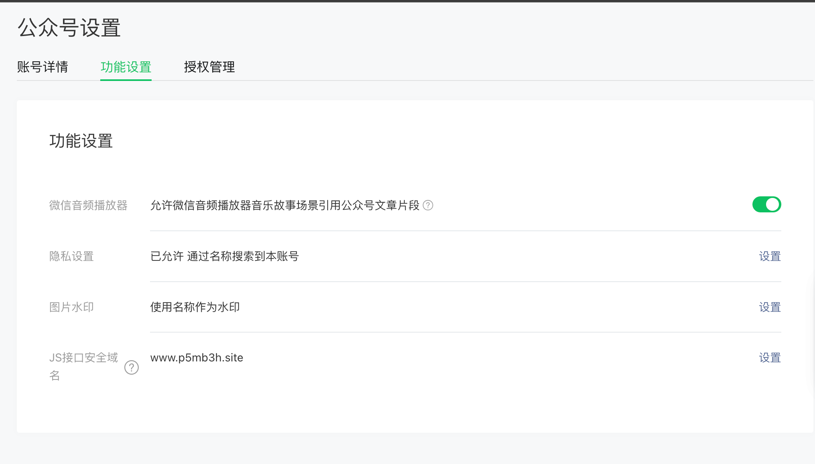The height and width of the screenshot is (464, 815).
Task: Click the 使用名称作为水印 text
Action: [195, 307]
